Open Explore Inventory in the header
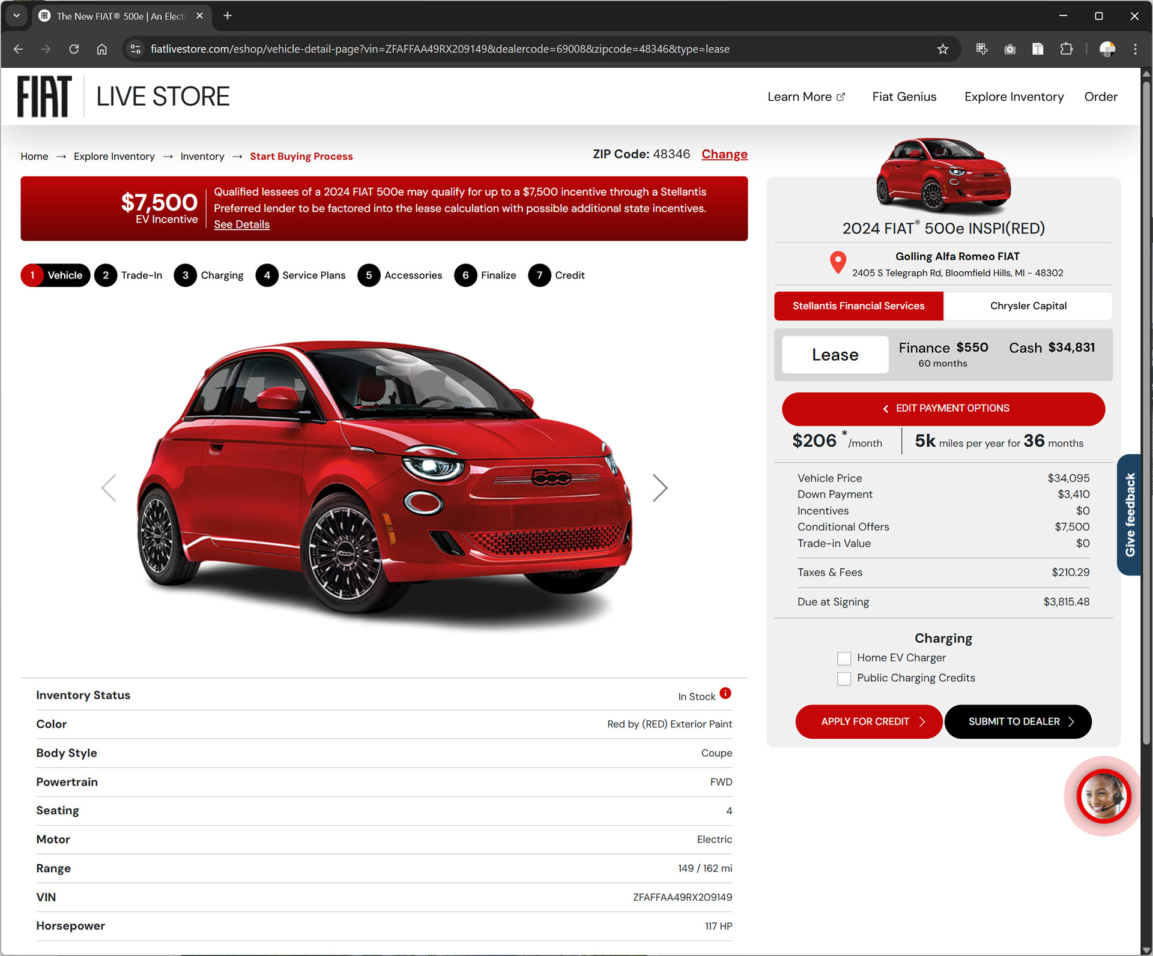The image size is (1153, 956). (1014, 97)
